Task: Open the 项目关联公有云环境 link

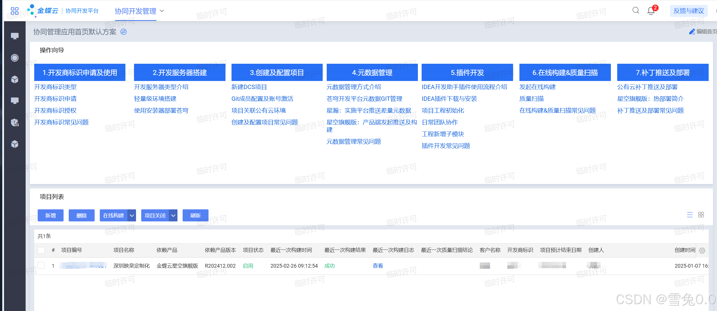Action: click(x=259, y=111)
